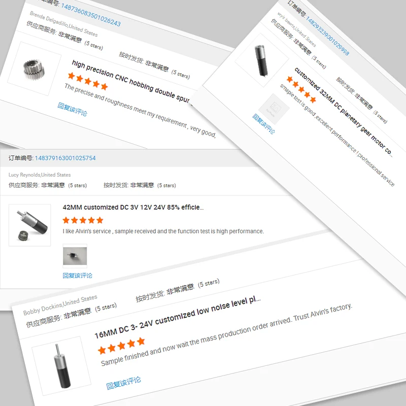Viewport: 406px width, 406px height.
Task: Click reply-to-review link under Bobby Dockins review
Action: coord(123,383)
